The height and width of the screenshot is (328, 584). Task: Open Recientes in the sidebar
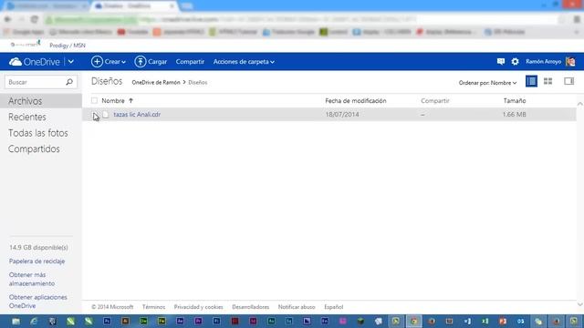point(27,117)
